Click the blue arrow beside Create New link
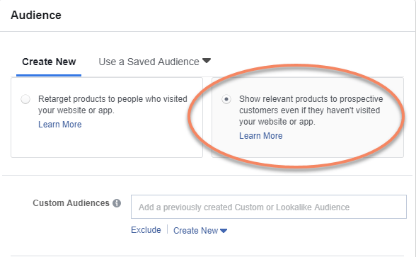 pos(224,231)
